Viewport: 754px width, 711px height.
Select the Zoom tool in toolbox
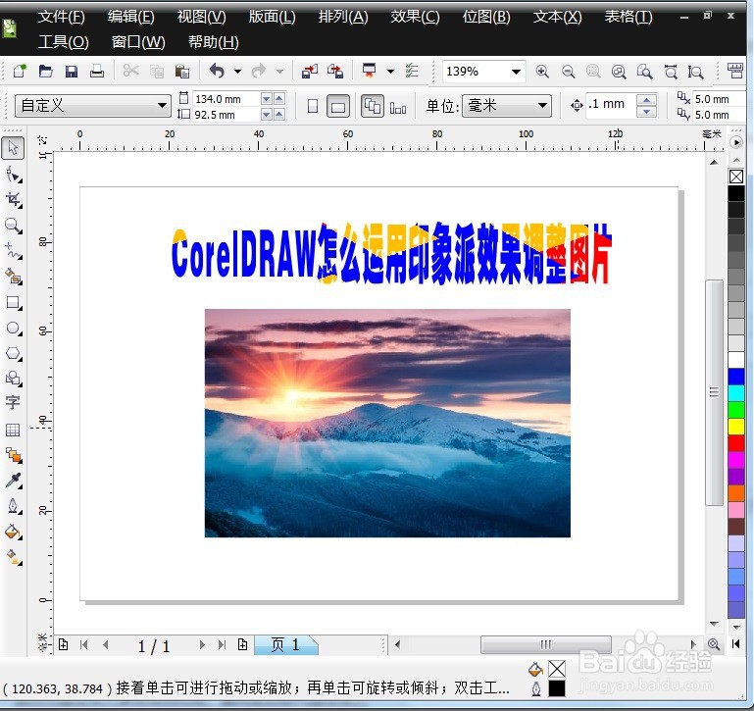coord(14,226)
